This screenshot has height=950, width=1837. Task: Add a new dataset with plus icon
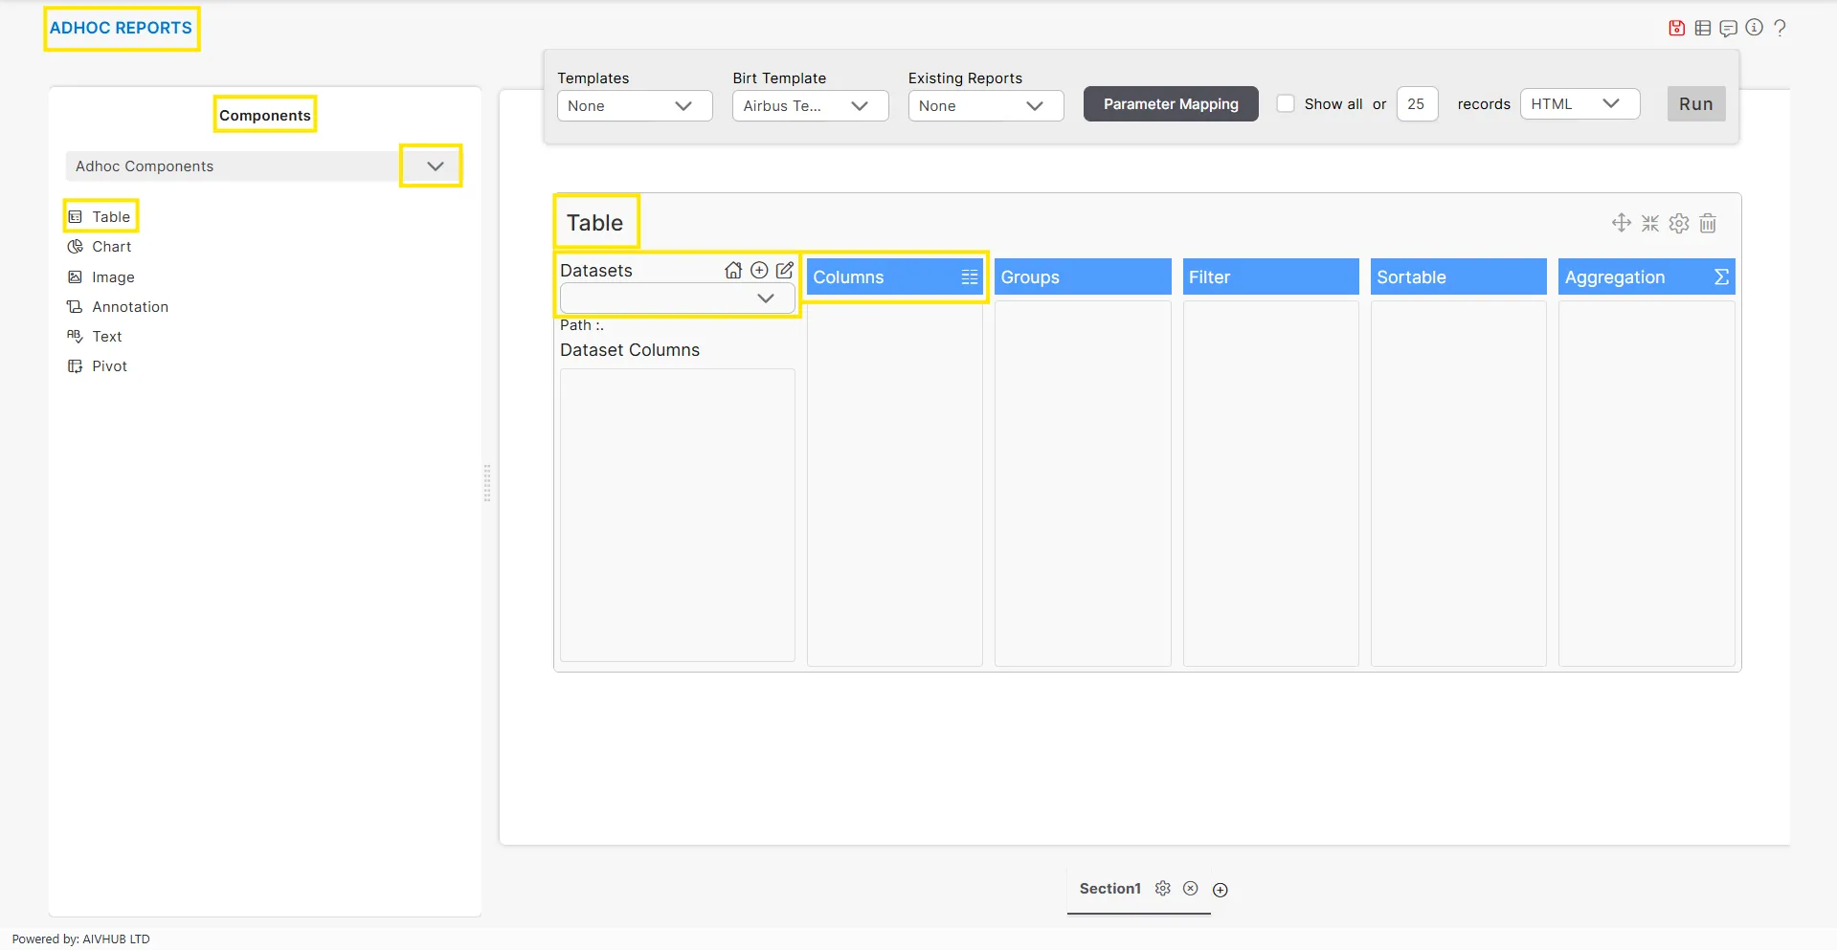click(x=759, y=270)
